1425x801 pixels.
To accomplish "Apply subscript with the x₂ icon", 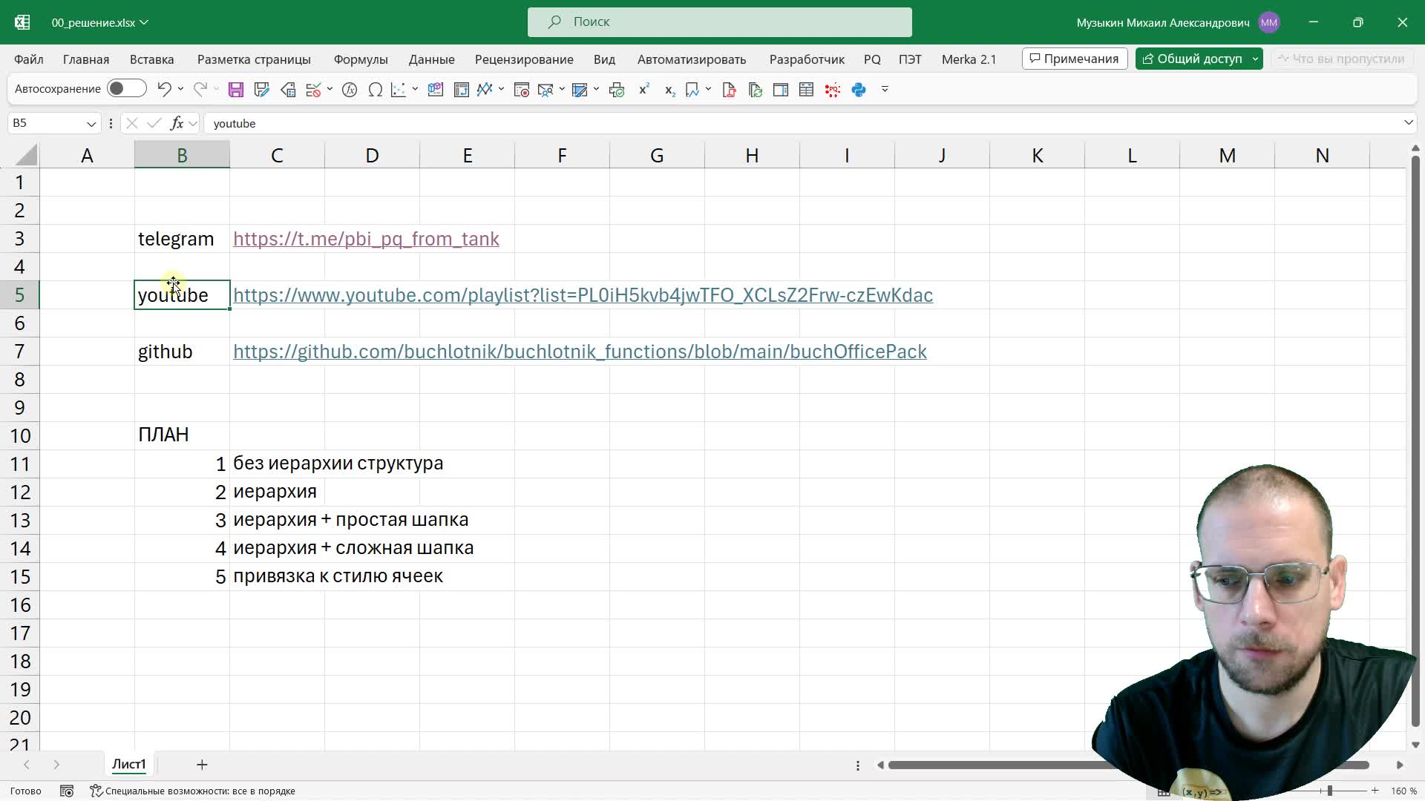I will point(669,90).
